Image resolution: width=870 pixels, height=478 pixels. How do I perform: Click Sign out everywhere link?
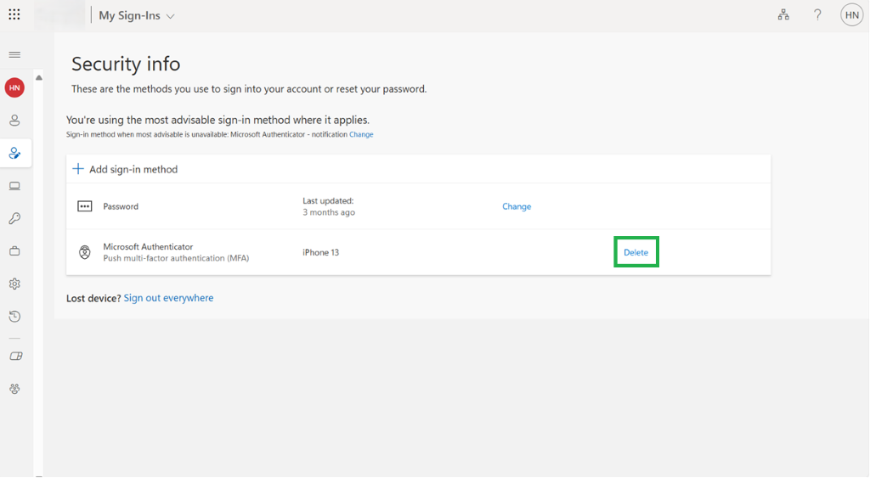[x=168, y=298]
